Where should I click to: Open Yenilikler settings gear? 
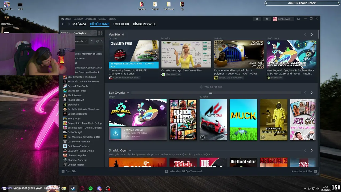tap(123, 35)
